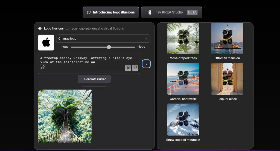This screenshot has width=280, height=151.
Task: Select the Snow-capped mountain example image
Action: pos(183,120)
